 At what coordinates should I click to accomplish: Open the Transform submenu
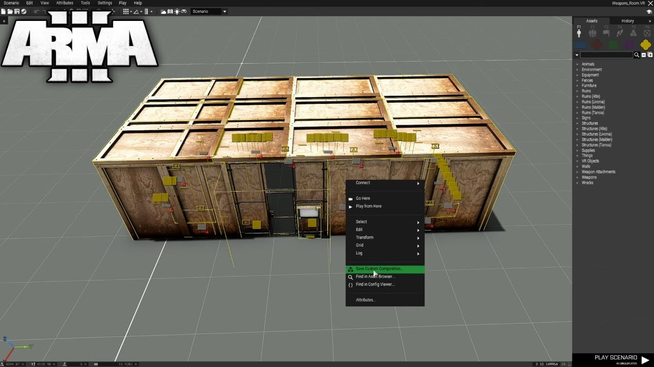(385, 238)
